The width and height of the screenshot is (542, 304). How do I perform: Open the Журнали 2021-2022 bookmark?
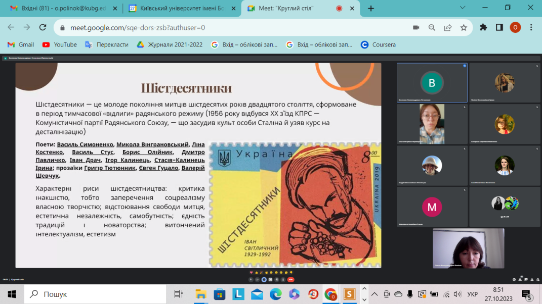tap(170, 44)
